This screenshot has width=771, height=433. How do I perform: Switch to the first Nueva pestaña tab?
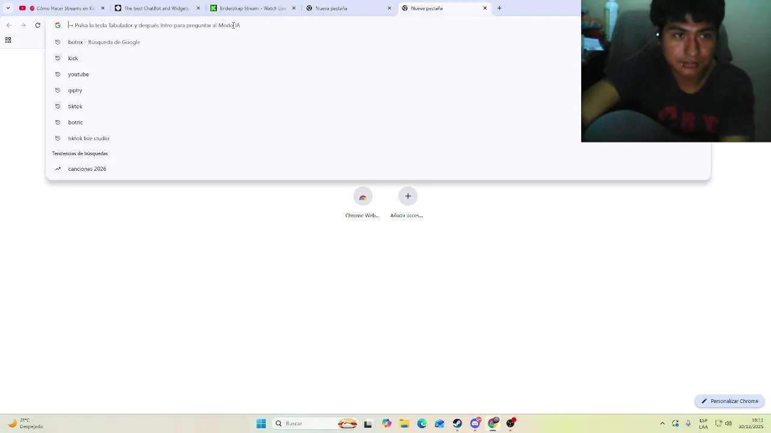348,8
